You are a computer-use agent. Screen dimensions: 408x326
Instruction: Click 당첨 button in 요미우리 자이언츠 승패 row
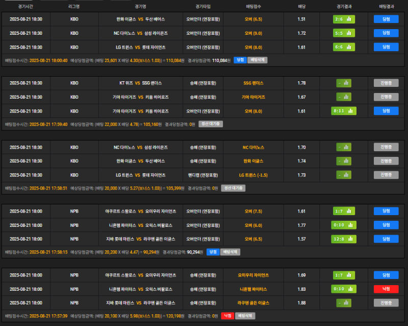click(x=386, y=275)
